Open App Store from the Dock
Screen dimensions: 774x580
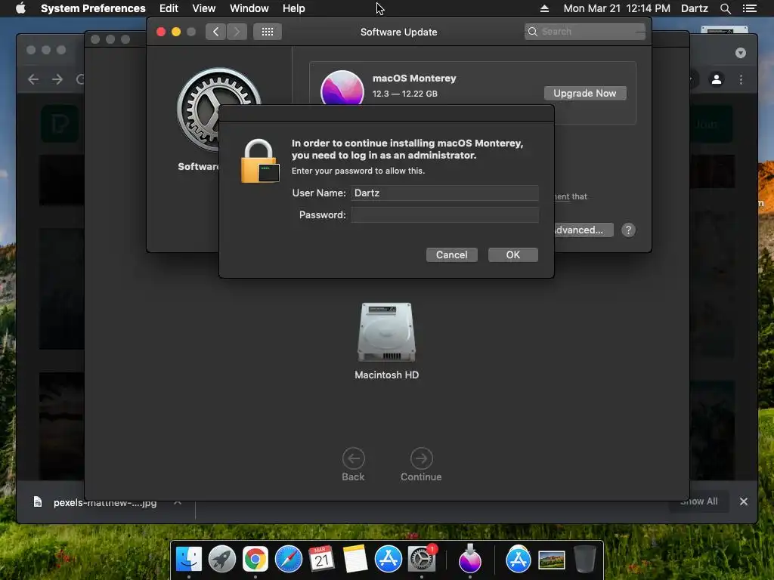[388, 559]
